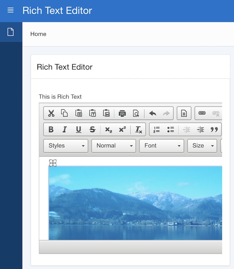This screenshot has width=234, height=269.
Task: Start a numbered list
Action: tap(156, 129)
